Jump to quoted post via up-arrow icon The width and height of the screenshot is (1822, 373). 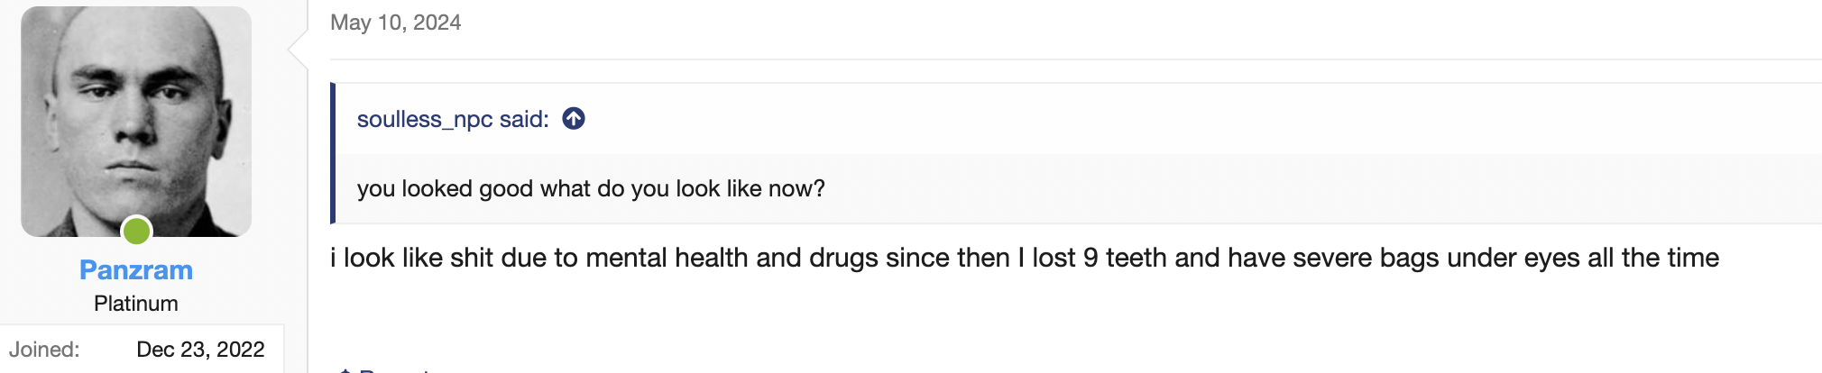(x=574, y=118)
